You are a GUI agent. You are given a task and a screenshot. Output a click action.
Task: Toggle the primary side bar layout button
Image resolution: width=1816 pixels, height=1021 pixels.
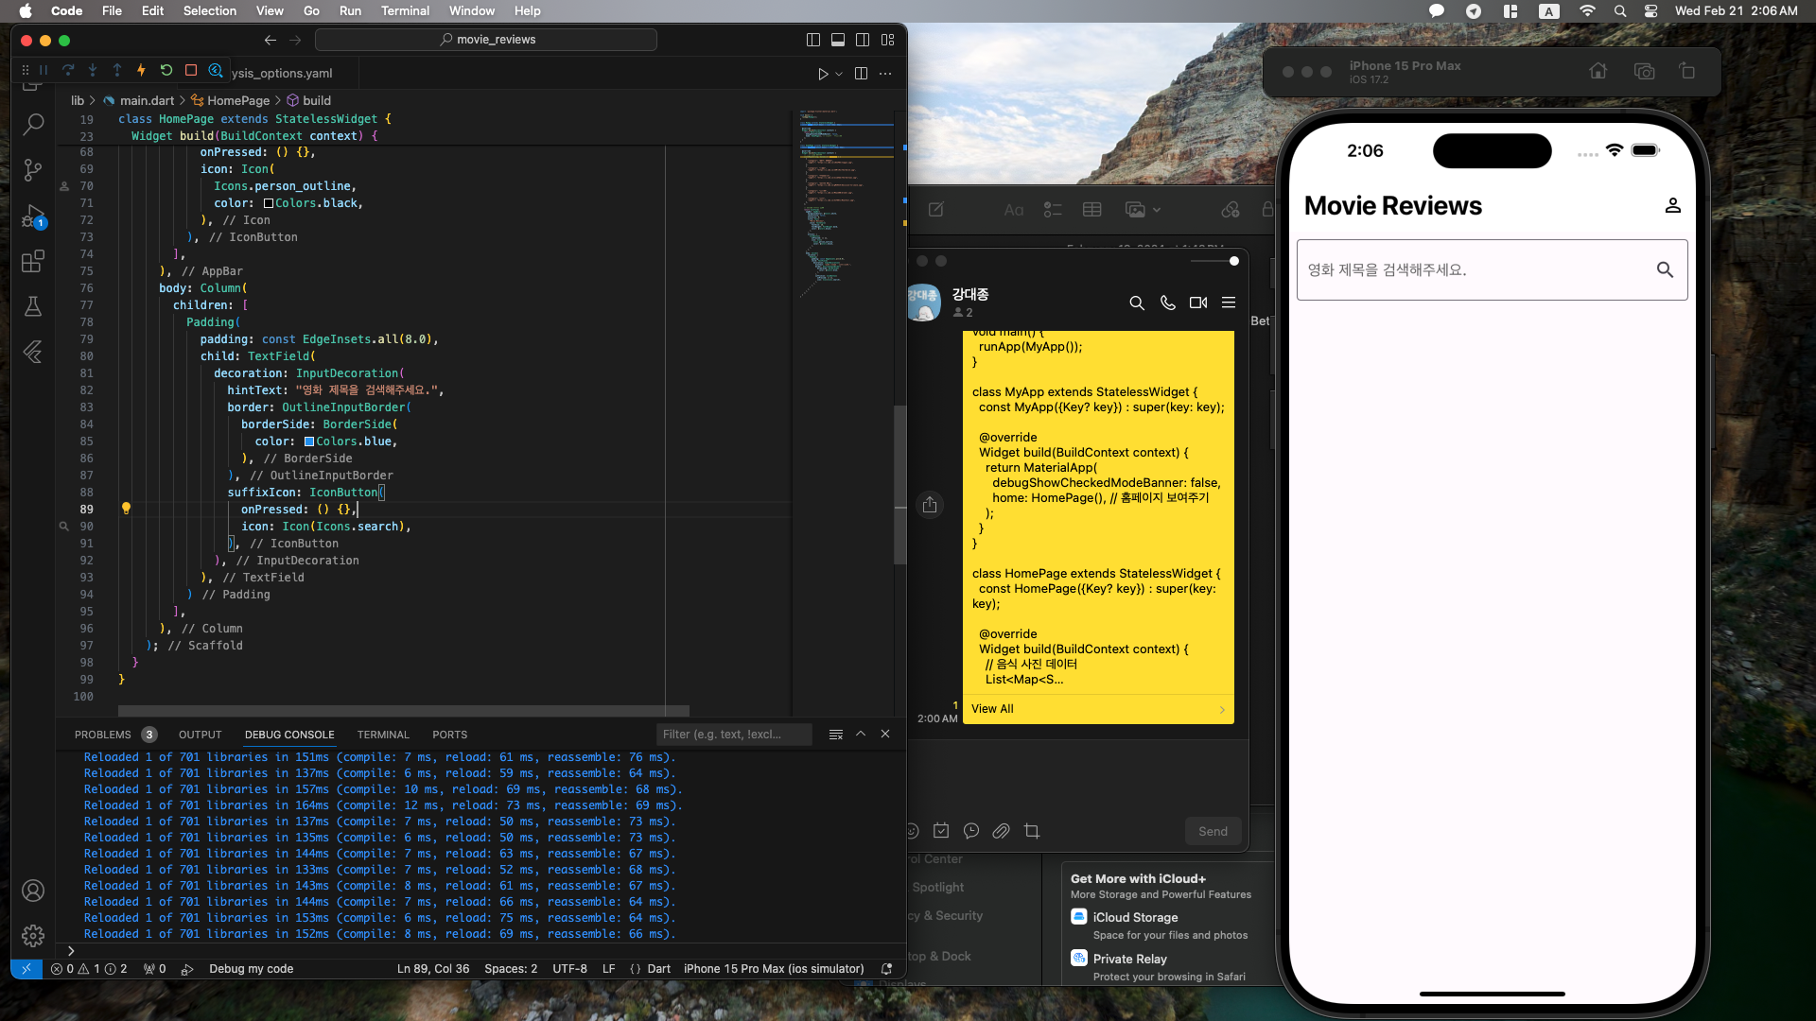point(813,40)
